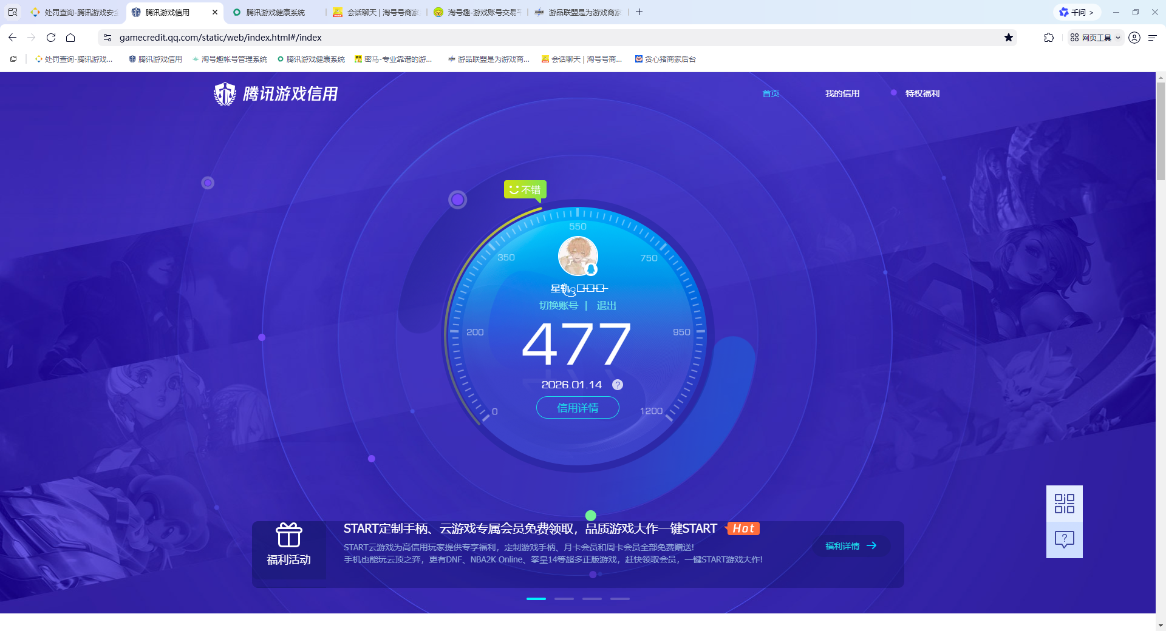Open the 我的信用 navigation item
This screenshot has width=1166, height=631.
pyautogui.click(x=842, y=93)
